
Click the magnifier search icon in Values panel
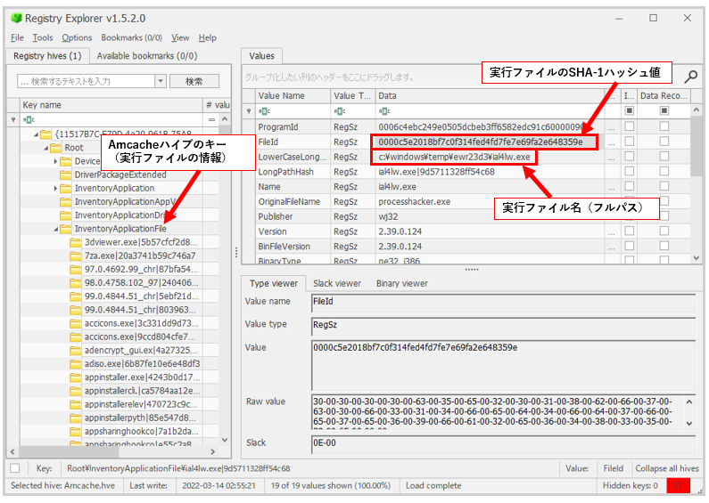pyautogui.click(x=690, y=77)
